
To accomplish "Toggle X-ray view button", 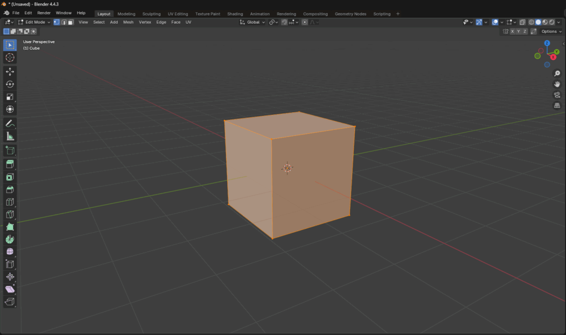I will pos(522,22).
